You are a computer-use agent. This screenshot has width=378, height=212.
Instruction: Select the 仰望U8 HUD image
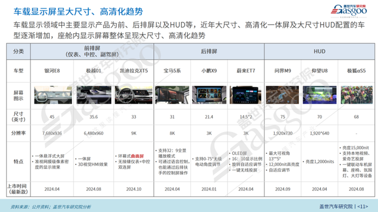pos(319,95)
